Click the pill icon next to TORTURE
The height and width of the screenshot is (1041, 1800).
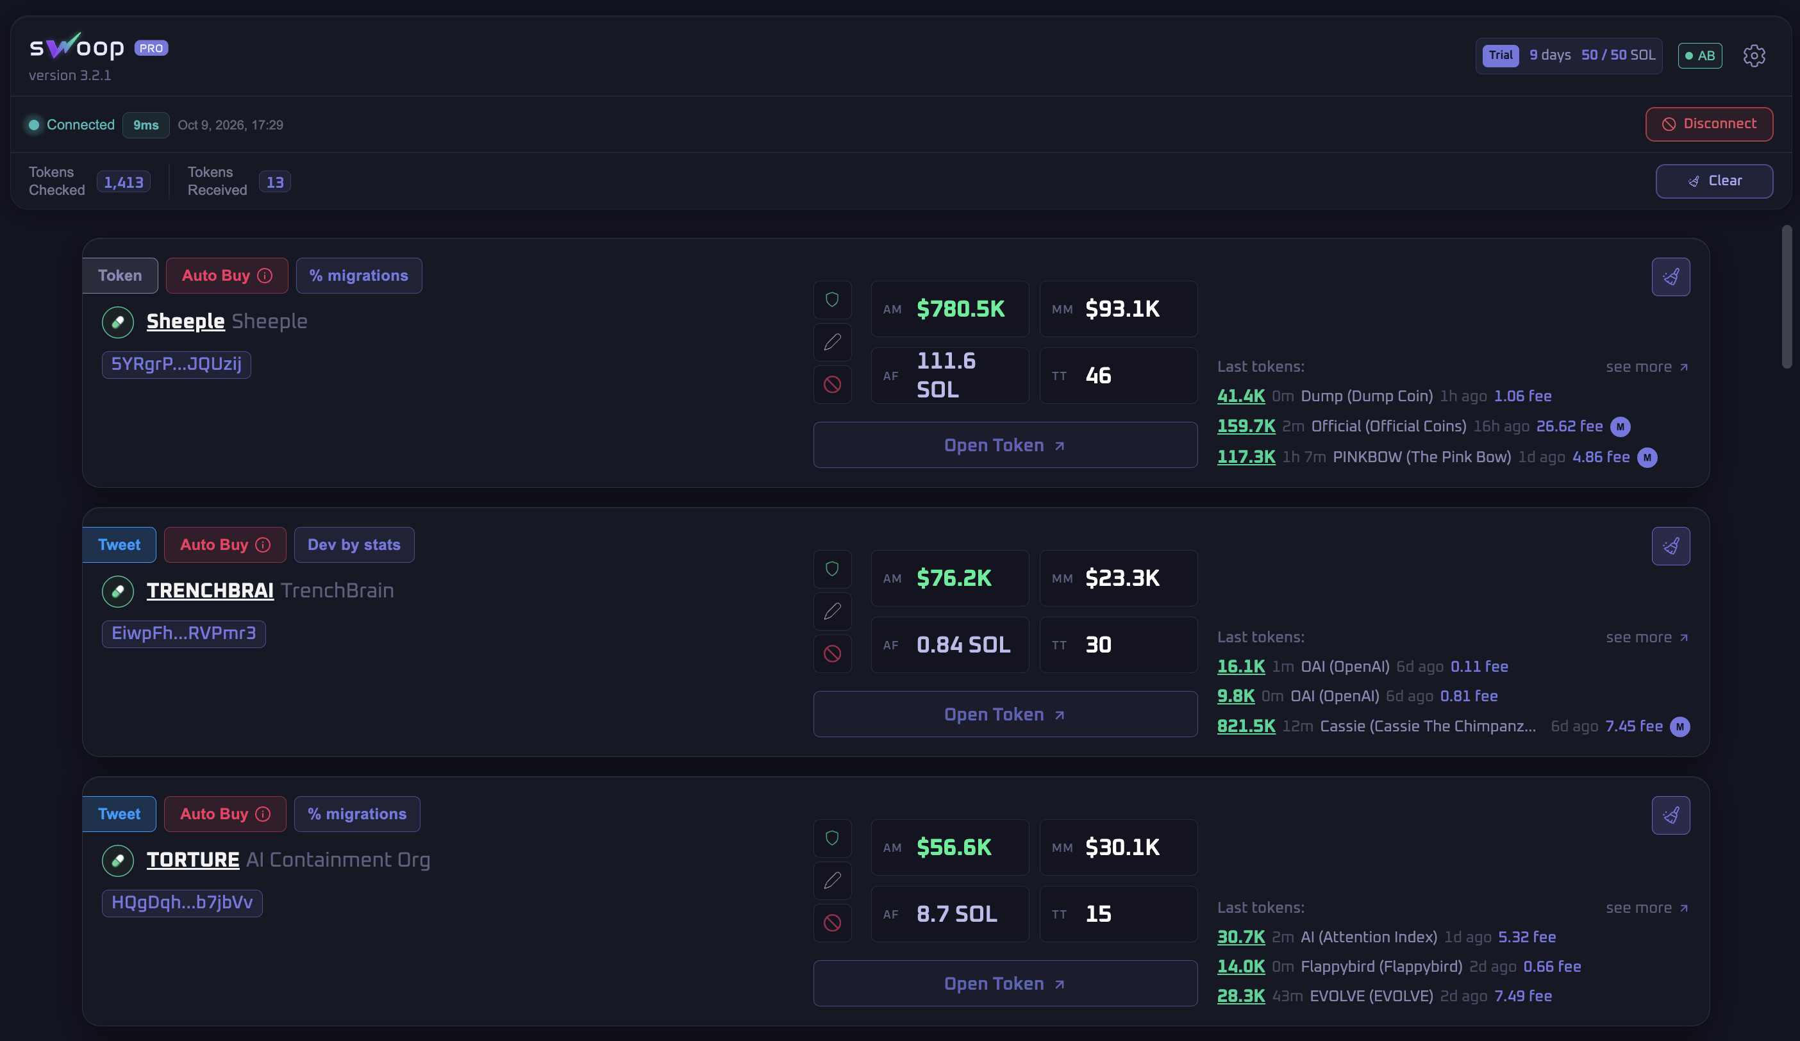coord(118,861)
